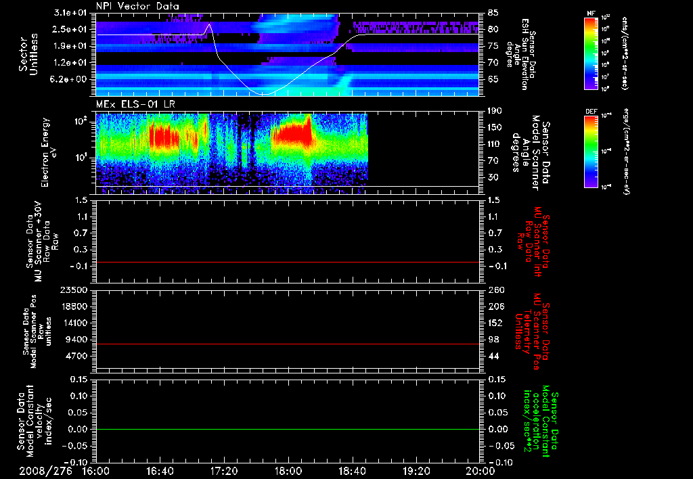
Task: Click the '18800' scanner position axis value
Action: tap(73, 306)
